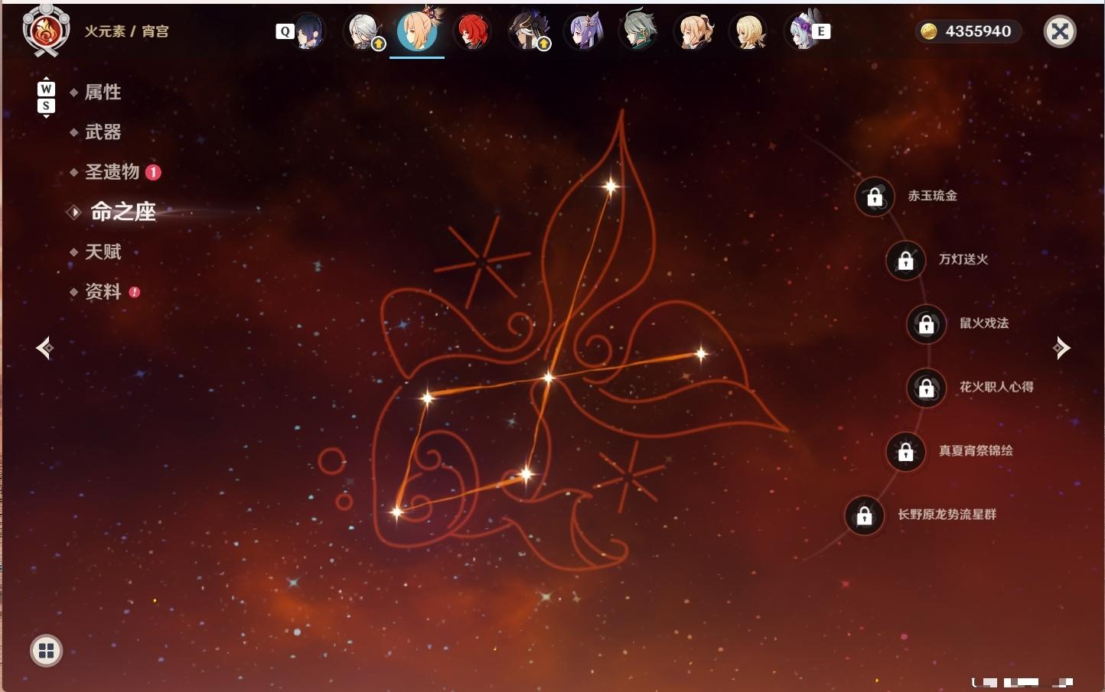Go to the previous character with left arrow
Viewport: 1105px width, 692px height.
click(x=44, y=348)
